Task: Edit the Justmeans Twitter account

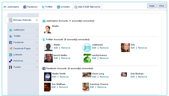Action: [94, 48]
